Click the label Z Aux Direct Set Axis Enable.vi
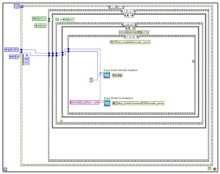The height and width of the screenshot is (174, 220). pyautogui.click(x=121, y=70)
